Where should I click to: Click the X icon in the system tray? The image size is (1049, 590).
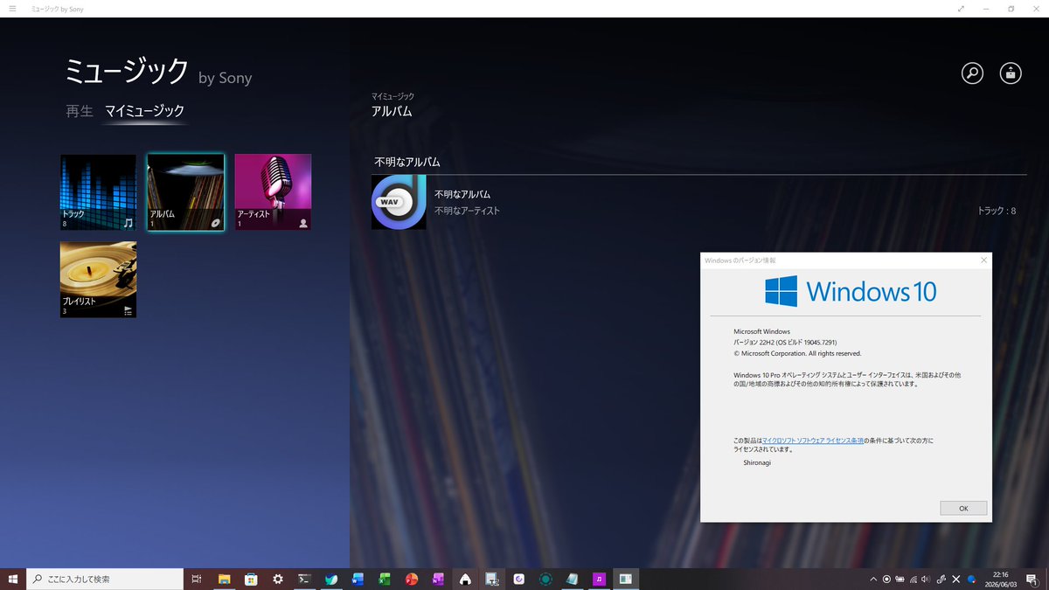956,579
